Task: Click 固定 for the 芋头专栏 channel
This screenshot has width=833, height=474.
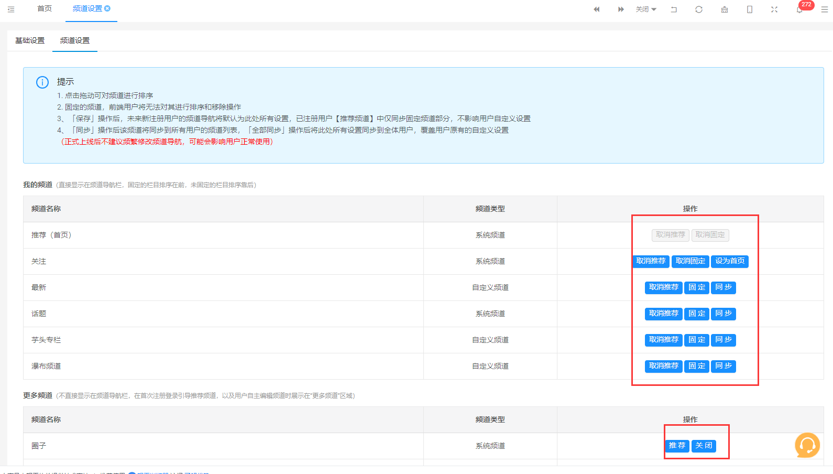Action: point(697,340)
